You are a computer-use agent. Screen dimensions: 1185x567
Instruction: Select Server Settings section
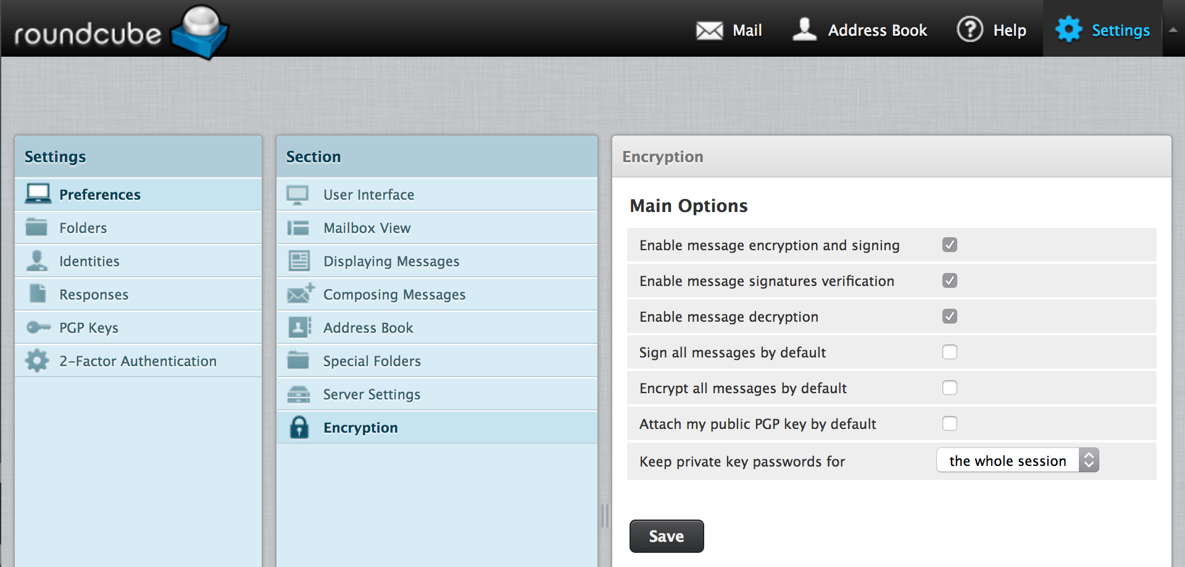(x=437, y=394)
